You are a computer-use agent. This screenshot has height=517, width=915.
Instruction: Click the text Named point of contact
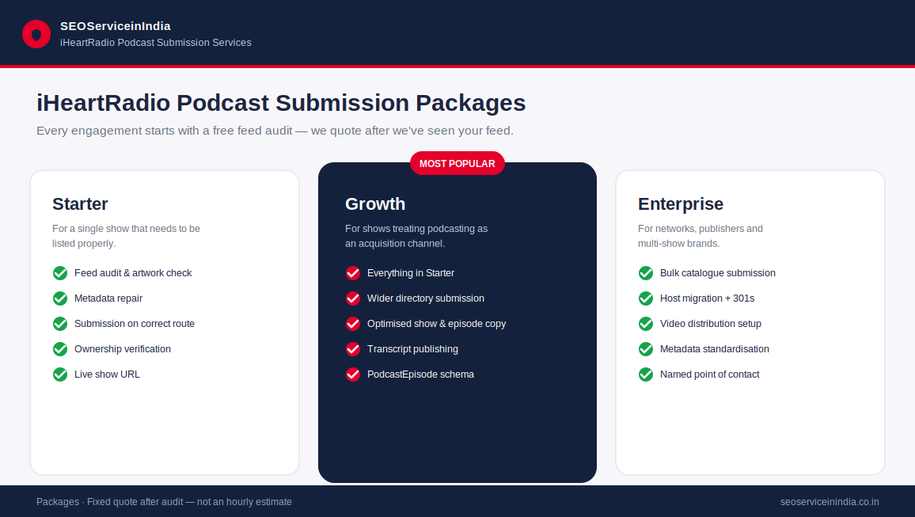coord(709,374)
